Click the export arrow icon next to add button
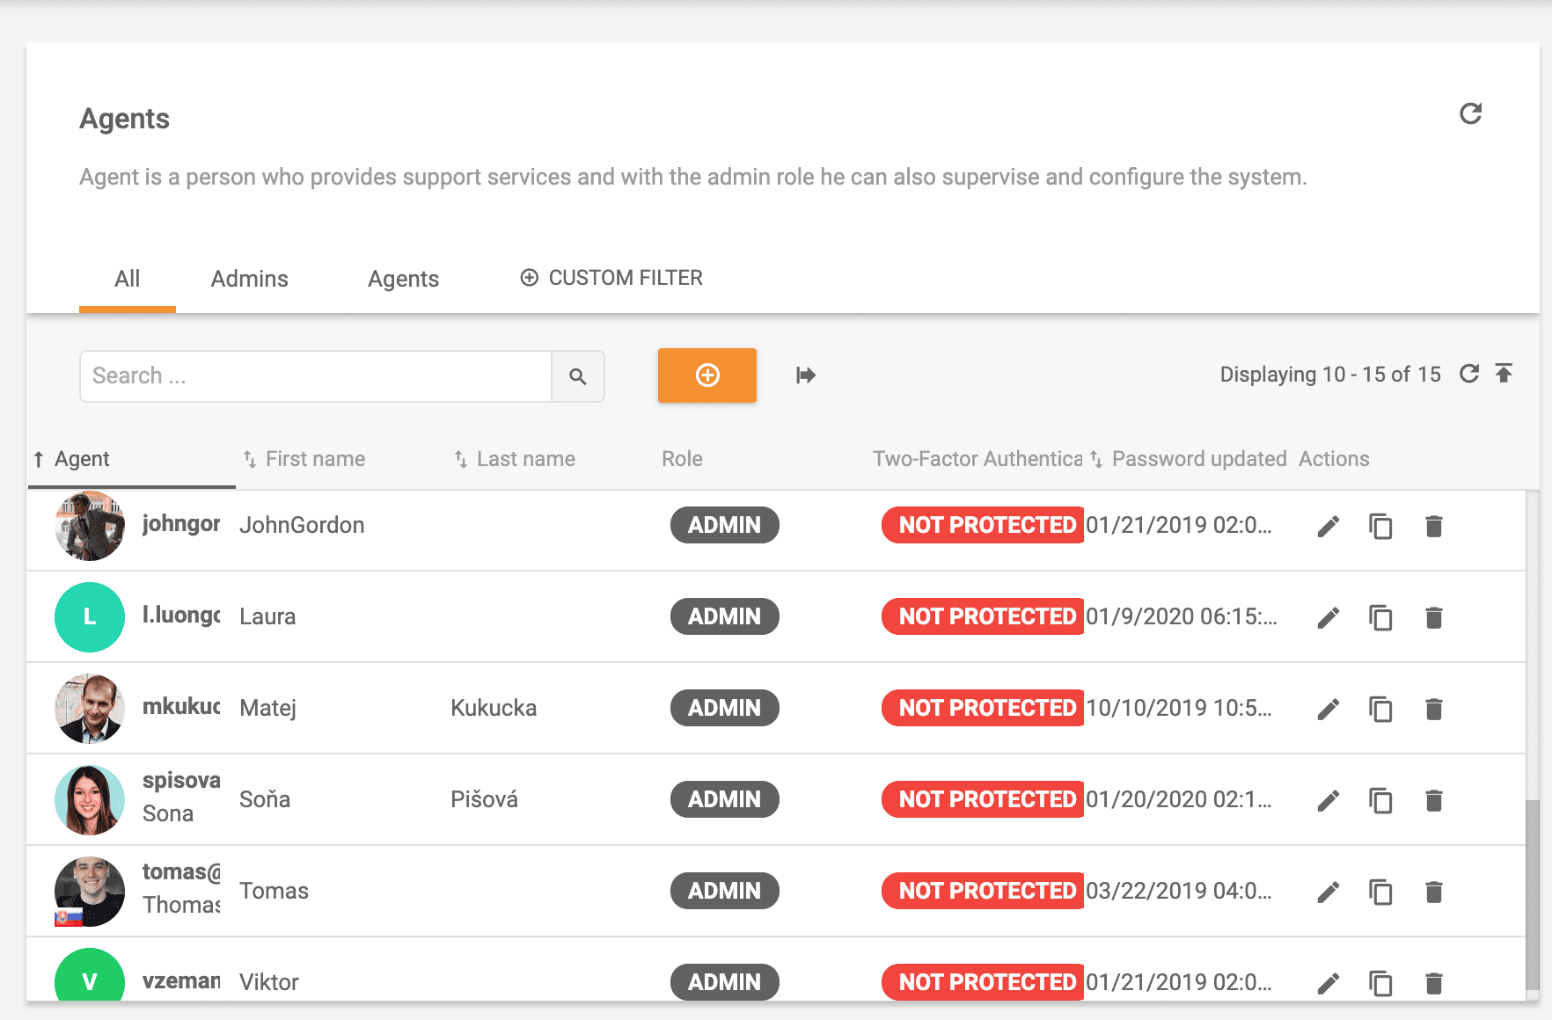 805,375
